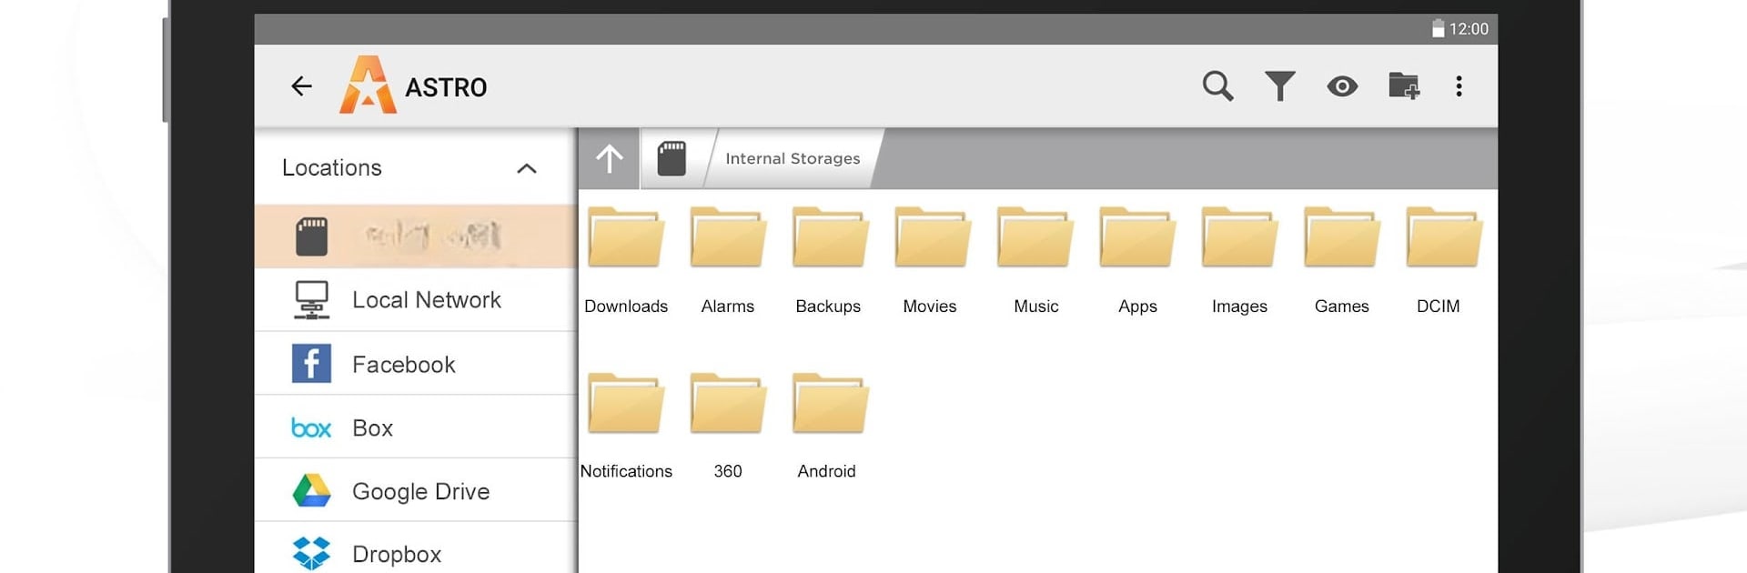
Task: Click the 12:00 clock in status bar
Action: [x=1469, y=29]
